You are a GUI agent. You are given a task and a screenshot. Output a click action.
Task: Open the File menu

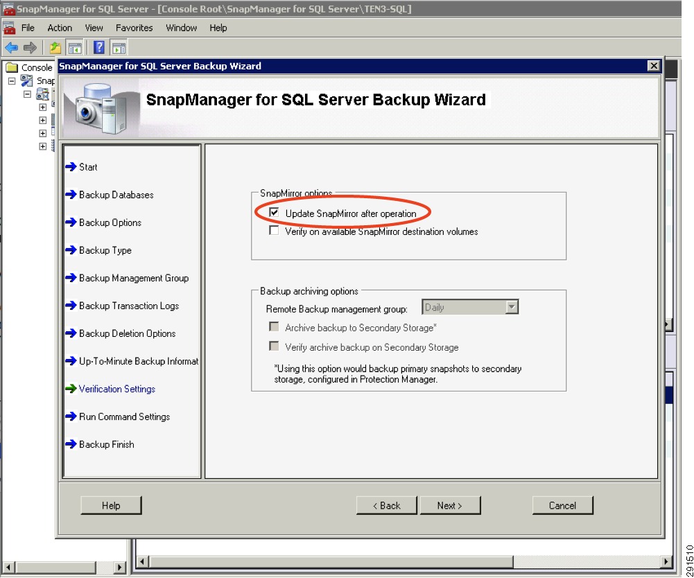(x=28, y=28)
